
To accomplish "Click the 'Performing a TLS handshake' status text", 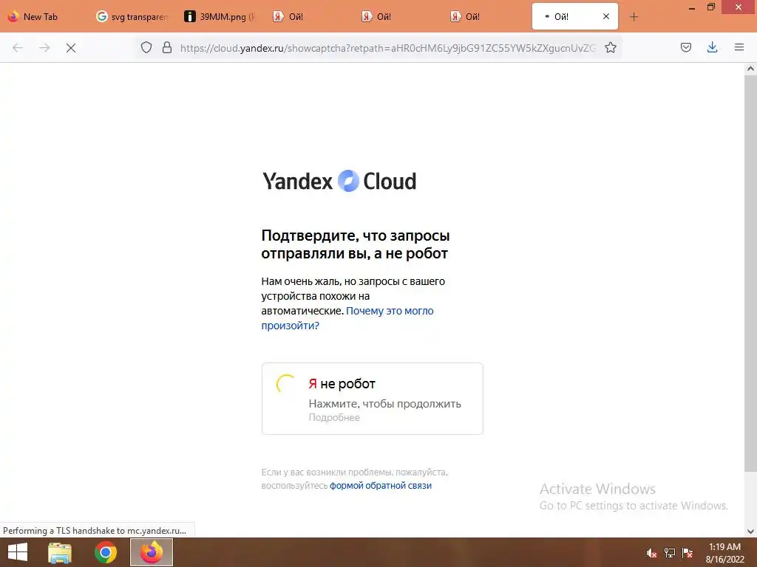I will [95, 530].
